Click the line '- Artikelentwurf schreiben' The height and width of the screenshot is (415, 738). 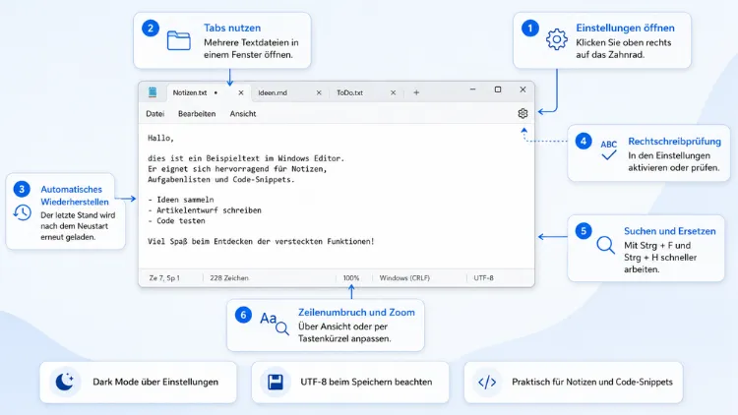[205, 210]
